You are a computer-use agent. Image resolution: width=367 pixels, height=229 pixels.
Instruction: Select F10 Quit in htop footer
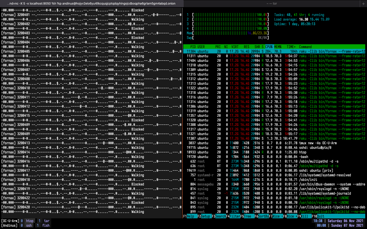(x=318, y=216)
